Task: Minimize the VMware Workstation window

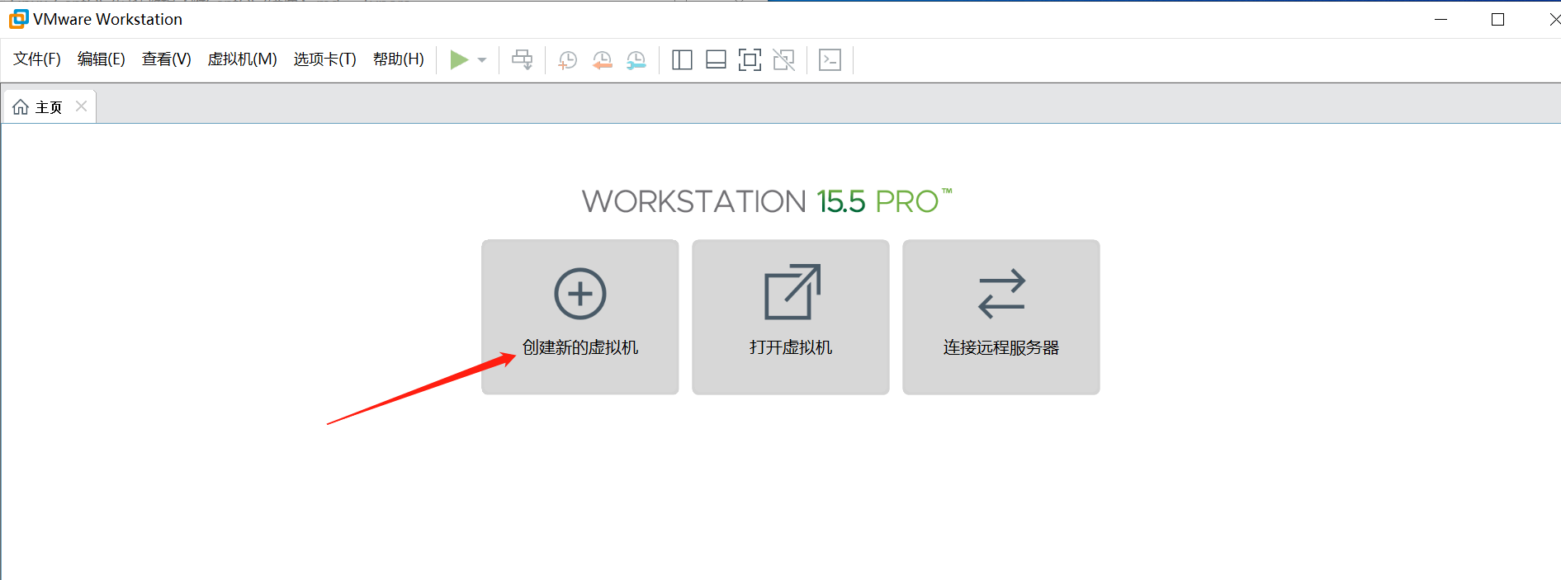Action: [x=1441, y=19]
